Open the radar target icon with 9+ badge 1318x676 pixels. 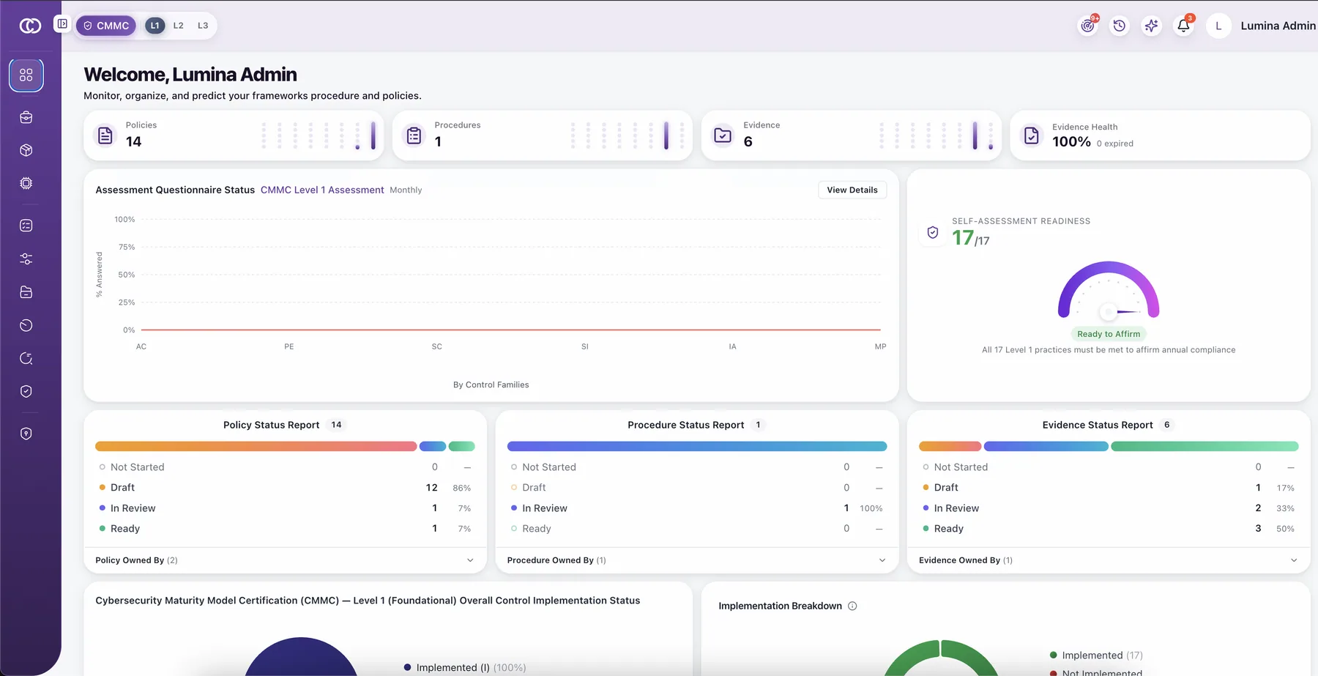(x=1088, y=26)
